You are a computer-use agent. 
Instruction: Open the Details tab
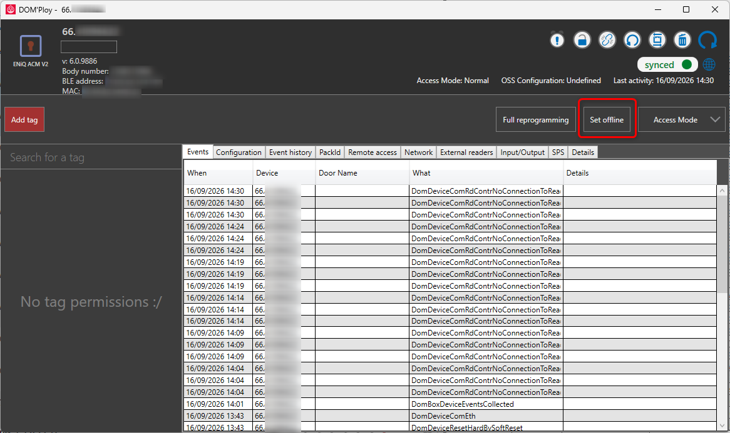point(583,152)
